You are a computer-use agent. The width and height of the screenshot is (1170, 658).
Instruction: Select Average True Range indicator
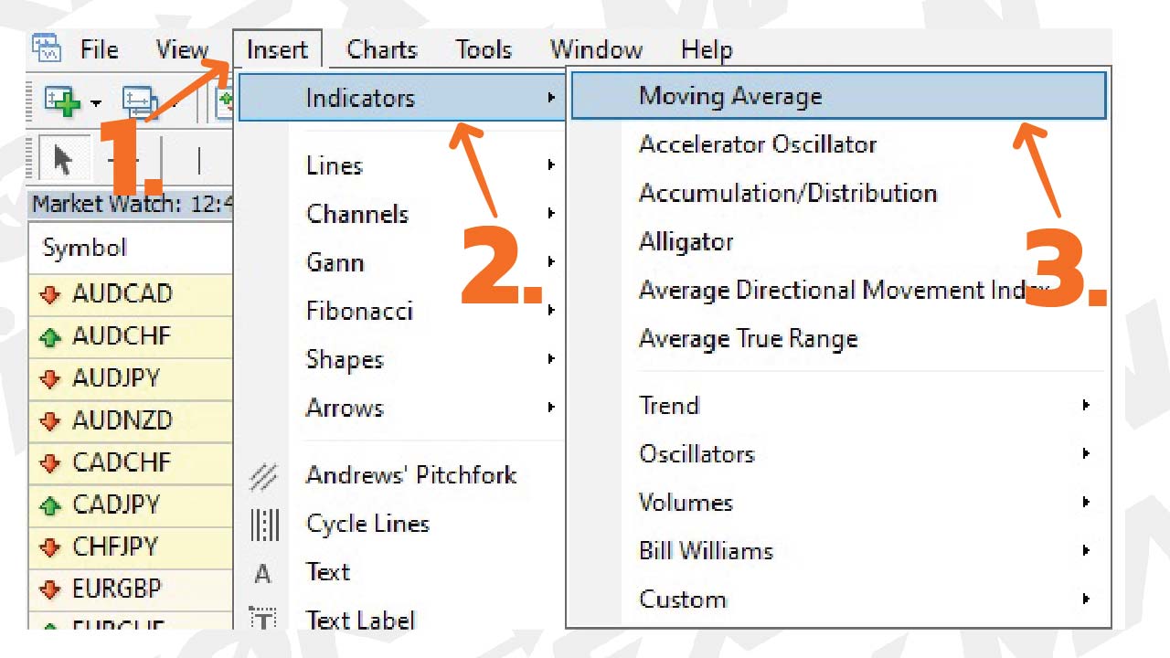coord(748,339)
